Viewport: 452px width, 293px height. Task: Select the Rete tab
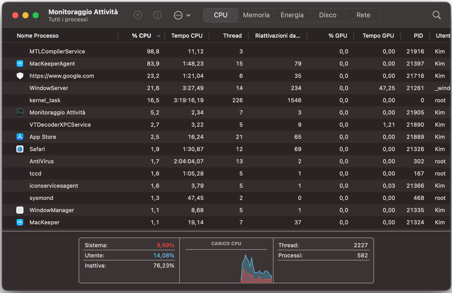(363, 15)
